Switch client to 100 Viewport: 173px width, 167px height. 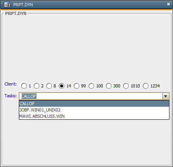point(91,86)
